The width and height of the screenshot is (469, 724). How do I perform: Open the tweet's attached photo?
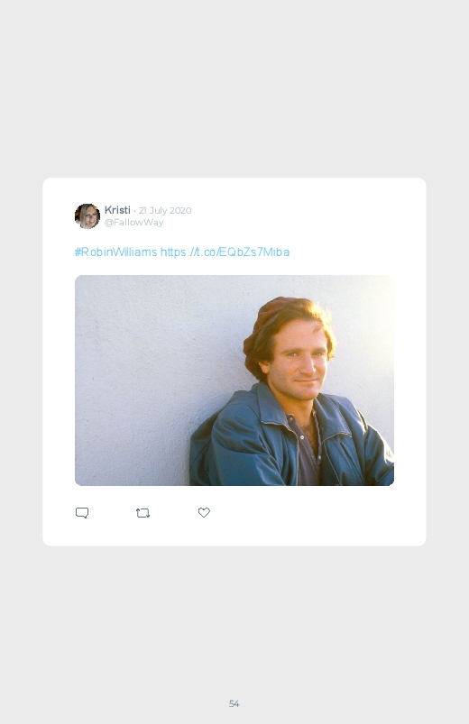coord(234,380)
